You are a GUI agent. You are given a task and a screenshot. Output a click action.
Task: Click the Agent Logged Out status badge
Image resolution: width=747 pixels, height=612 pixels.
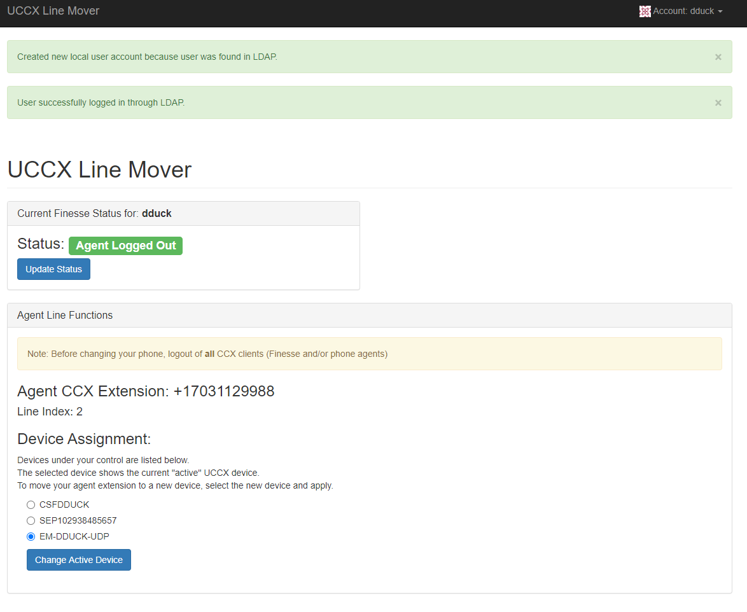[126, 246]
